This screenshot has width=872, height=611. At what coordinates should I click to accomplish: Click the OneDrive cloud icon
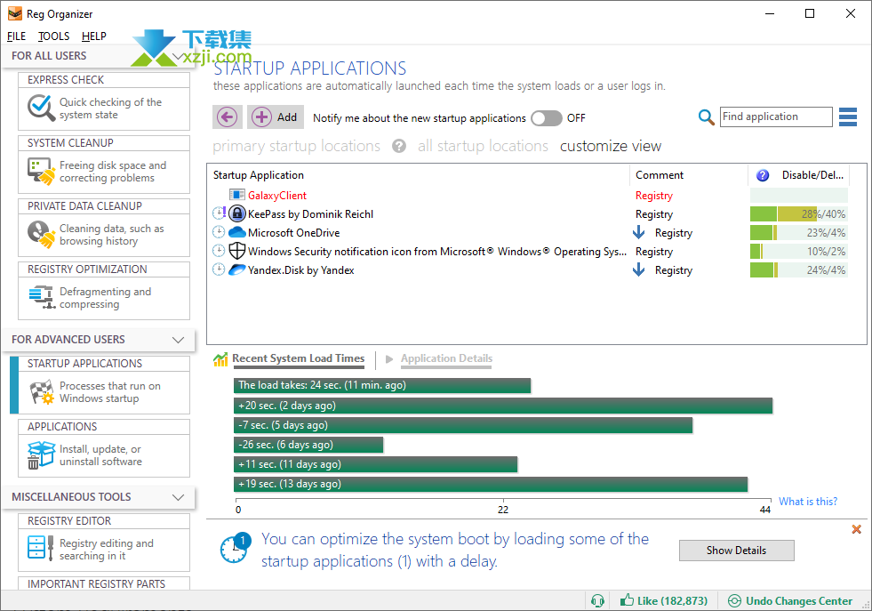237,232
